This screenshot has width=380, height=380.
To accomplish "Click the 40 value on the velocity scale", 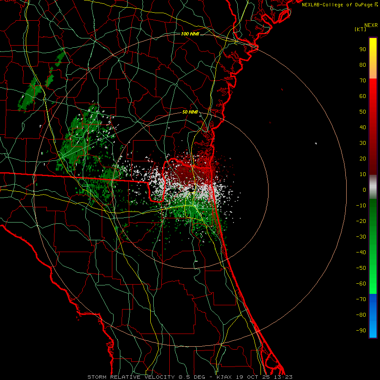I will (x=363, y=127).
